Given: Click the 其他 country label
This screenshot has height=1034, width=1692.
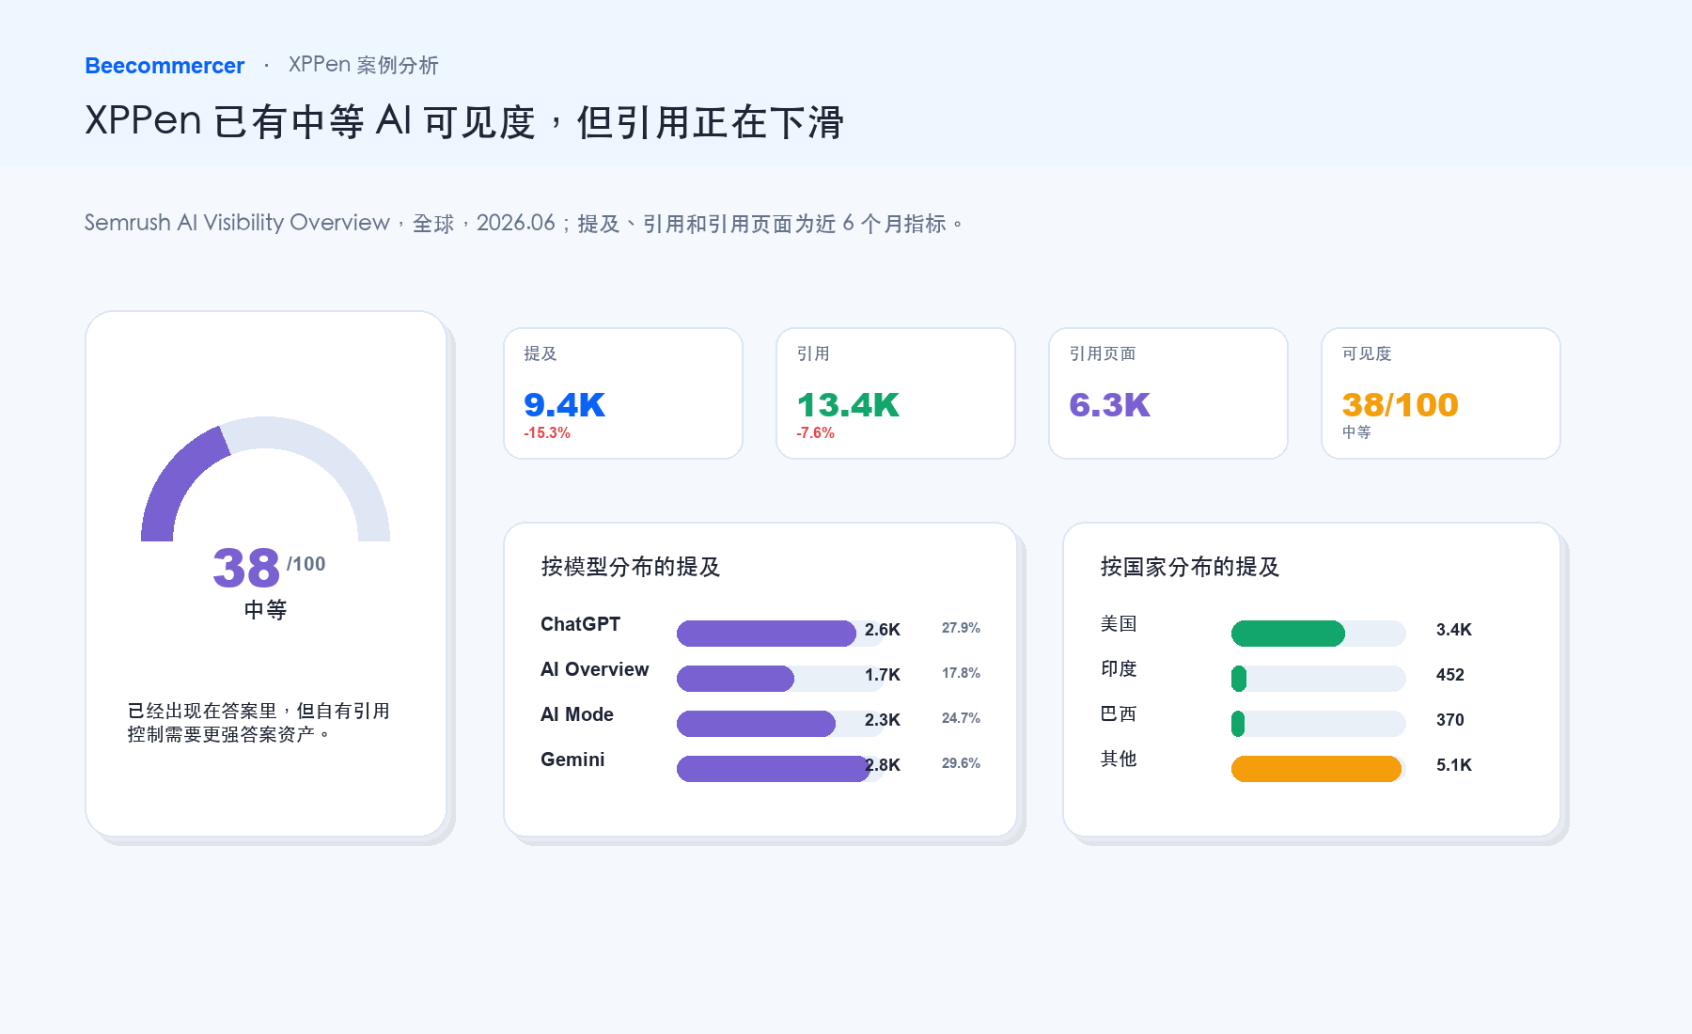Looking at the screenshot, I should click(1119, 760).
